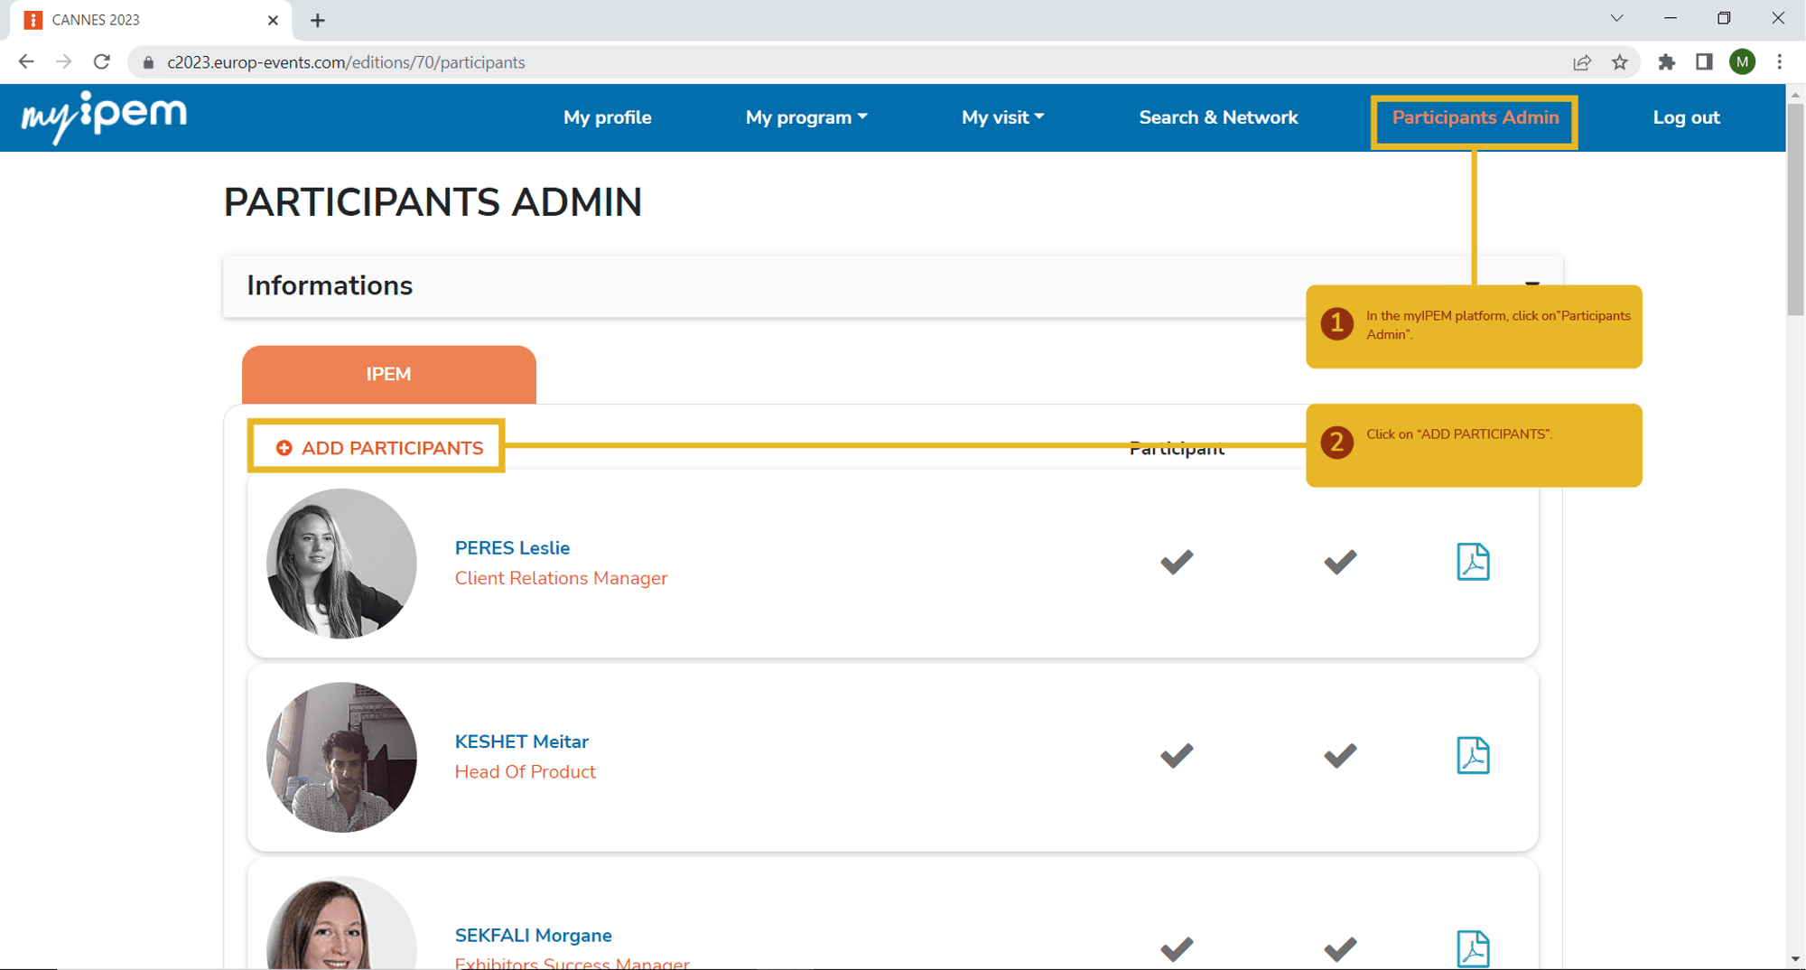Go to My profile

click(607, 117)
